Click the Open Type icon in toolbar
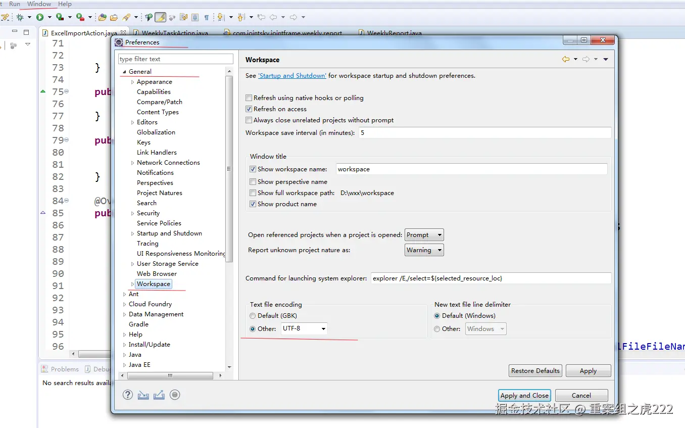 (x=103, y=17)
